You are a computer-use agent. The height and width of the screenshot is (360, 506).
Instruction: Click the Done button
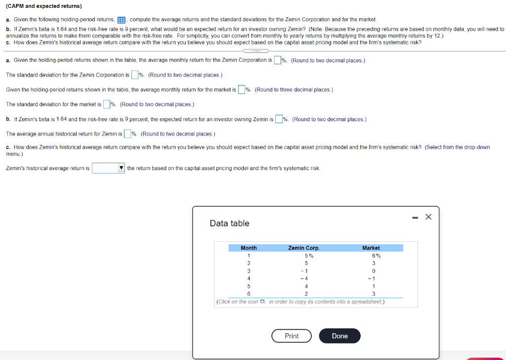(339, 336)
